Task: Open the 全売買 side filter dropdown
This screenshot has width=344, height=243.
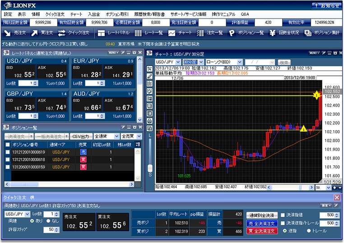Action: [139, 136]
